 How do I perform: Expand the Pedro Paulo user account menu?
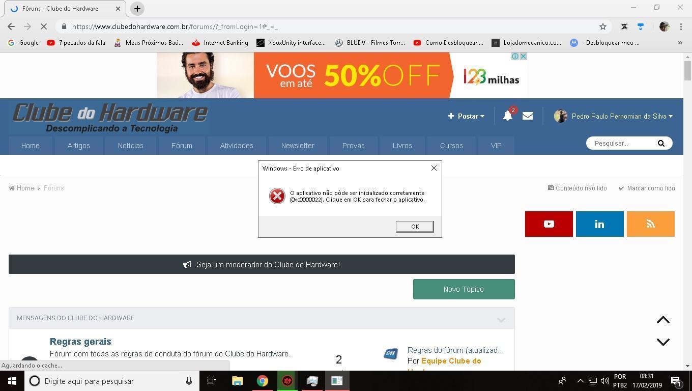tap(614, 116)
